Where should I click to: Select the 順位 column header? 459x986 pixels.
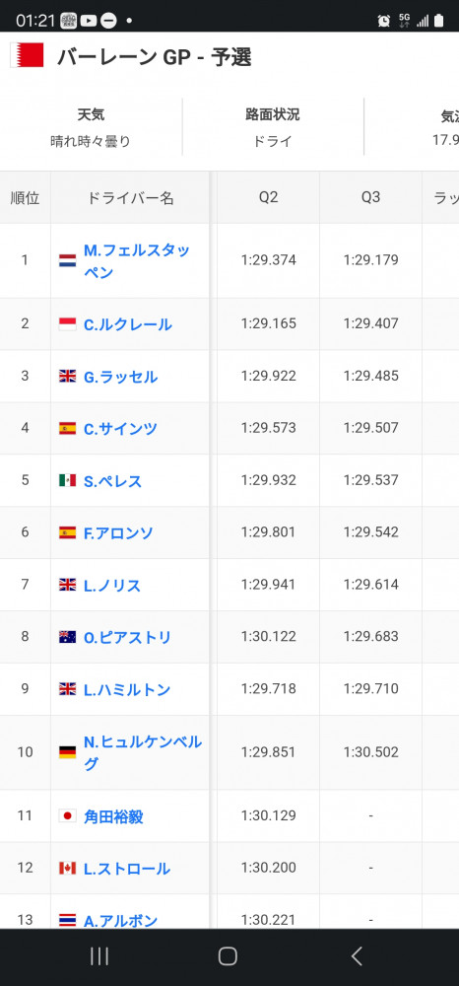pyautogui.click(x=25, y=198)
